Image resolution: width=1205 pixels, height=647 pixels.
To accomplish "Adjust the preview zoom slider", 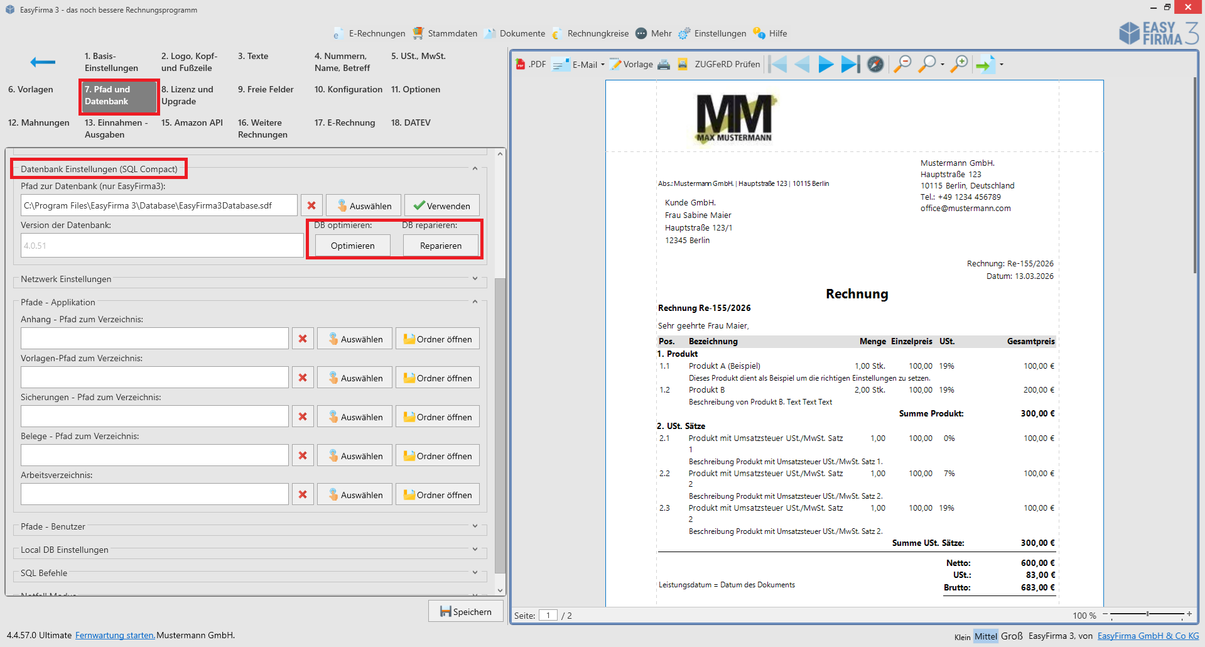I will point(1147,614).
